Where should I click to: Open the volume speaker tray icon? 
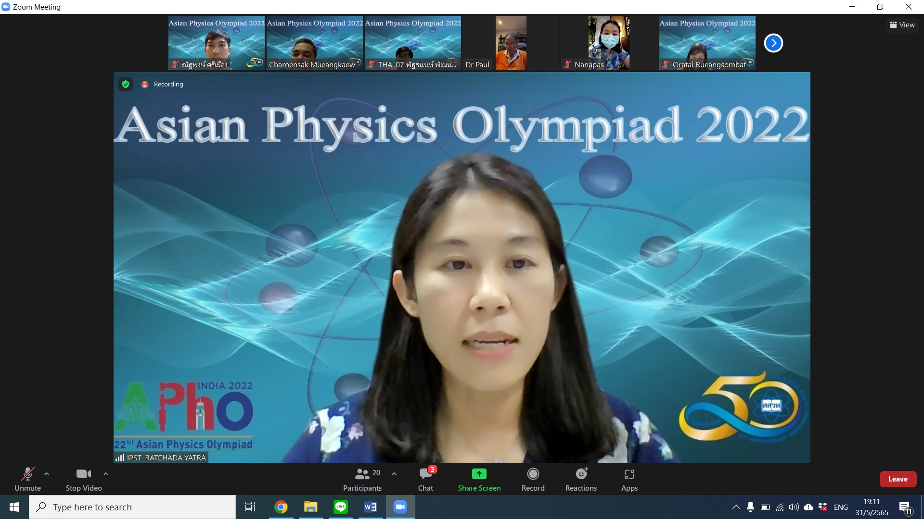tap(794, 507)
